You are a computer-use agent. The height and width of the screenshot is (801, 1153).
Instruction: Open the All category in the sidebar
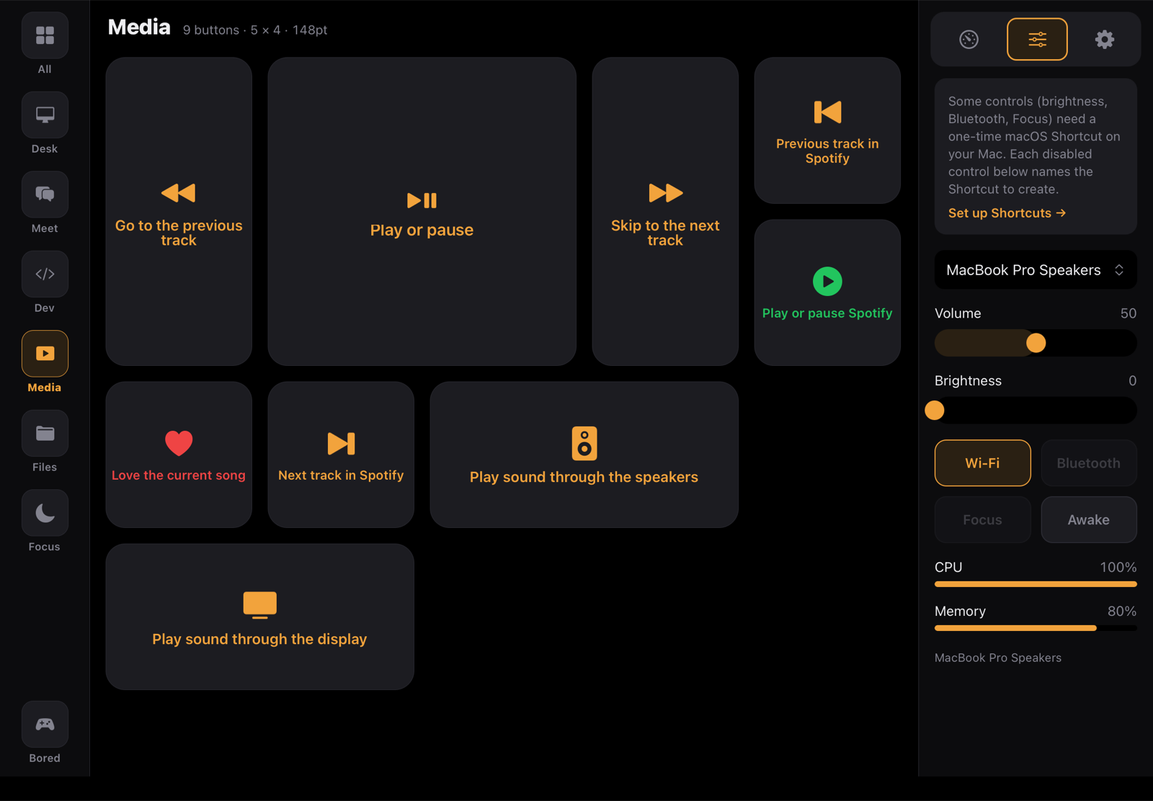(x=45, y=36)
